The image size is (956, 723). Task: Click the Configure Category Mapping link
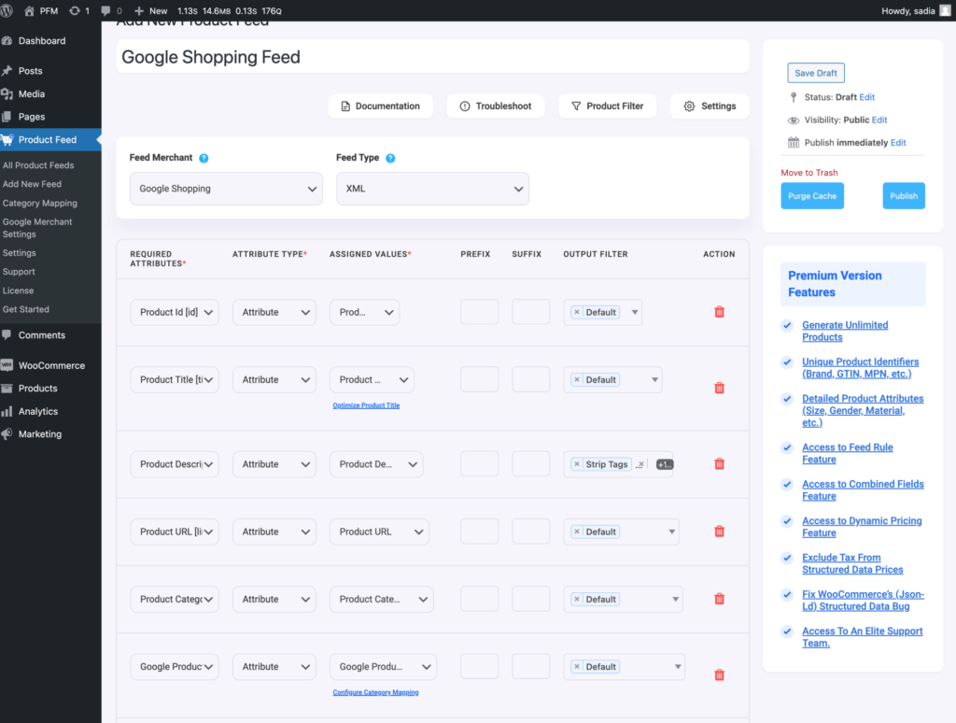coord(375,692)
